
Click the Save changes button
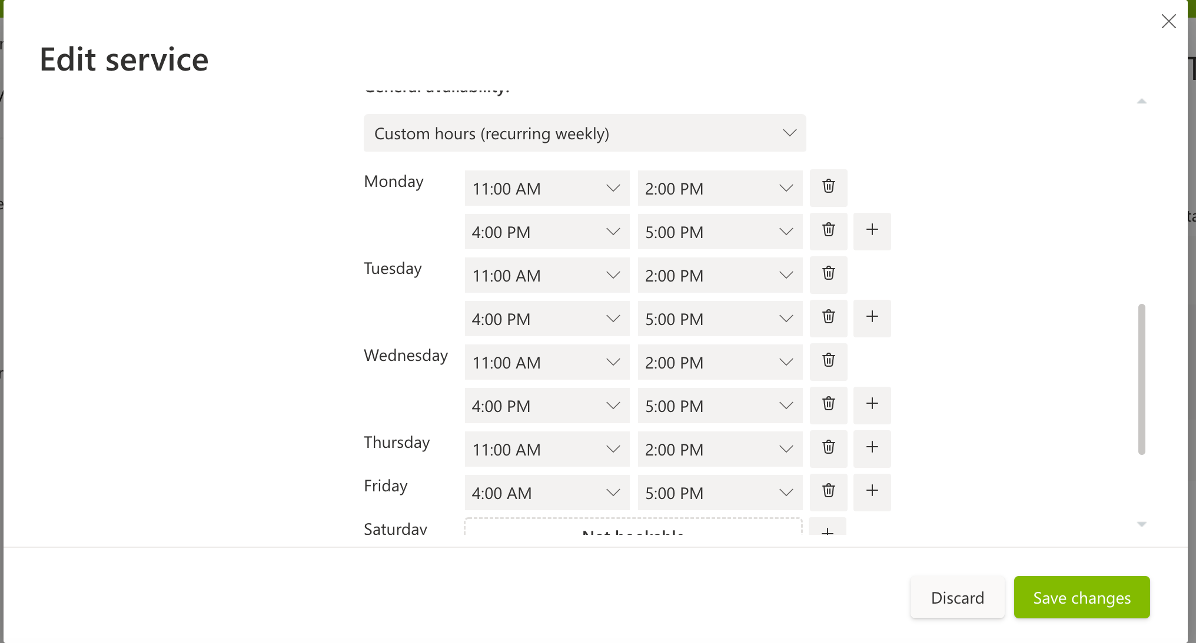[x=1081, y=597]
